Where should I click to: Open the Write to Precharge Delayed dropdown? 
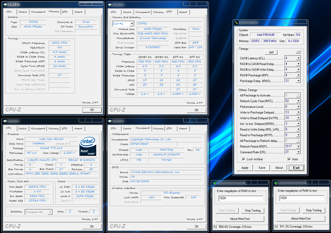pos(298,112)
